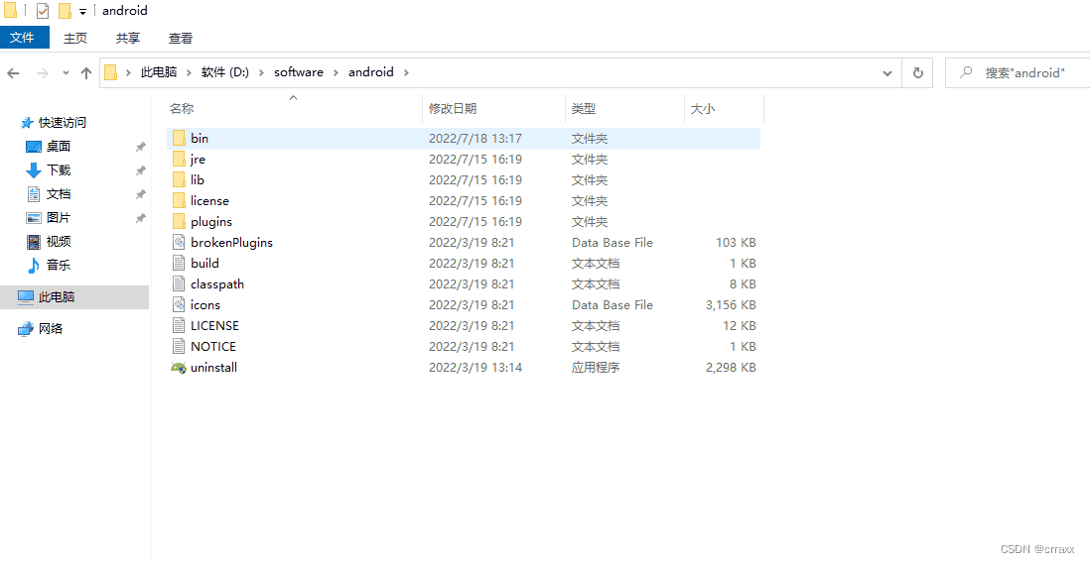This screenshot has height=563, width=1090.
Task: Navigate to 软件 (D:) in address breadcrumb
Action: click(x=224, y=72)
